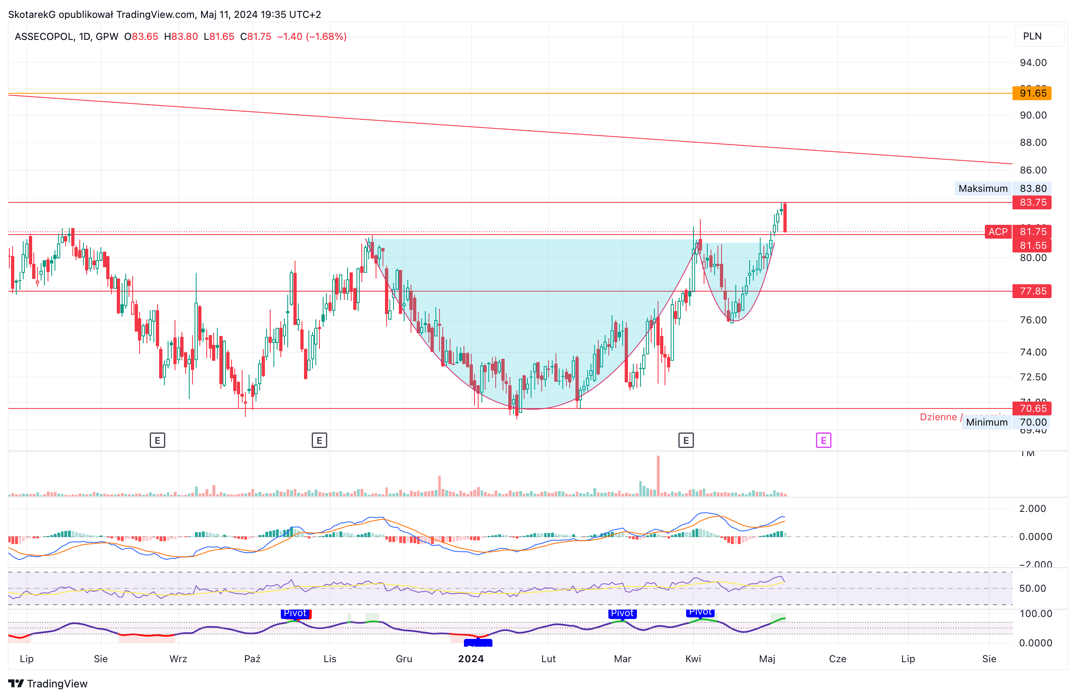
Task: Click the close value C81.75 in header
Action: coord(256,37)
